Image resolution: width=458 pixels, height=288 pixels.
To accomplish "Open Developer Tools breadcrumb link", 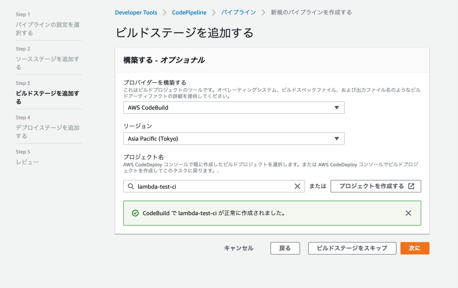I will (x=136, y=12).
